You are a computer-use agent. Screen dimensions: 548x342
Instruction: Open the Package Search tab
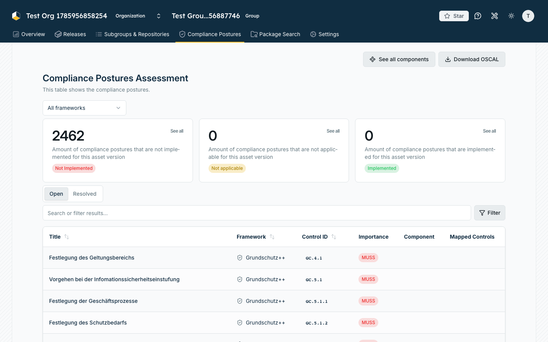pos(276,34)
